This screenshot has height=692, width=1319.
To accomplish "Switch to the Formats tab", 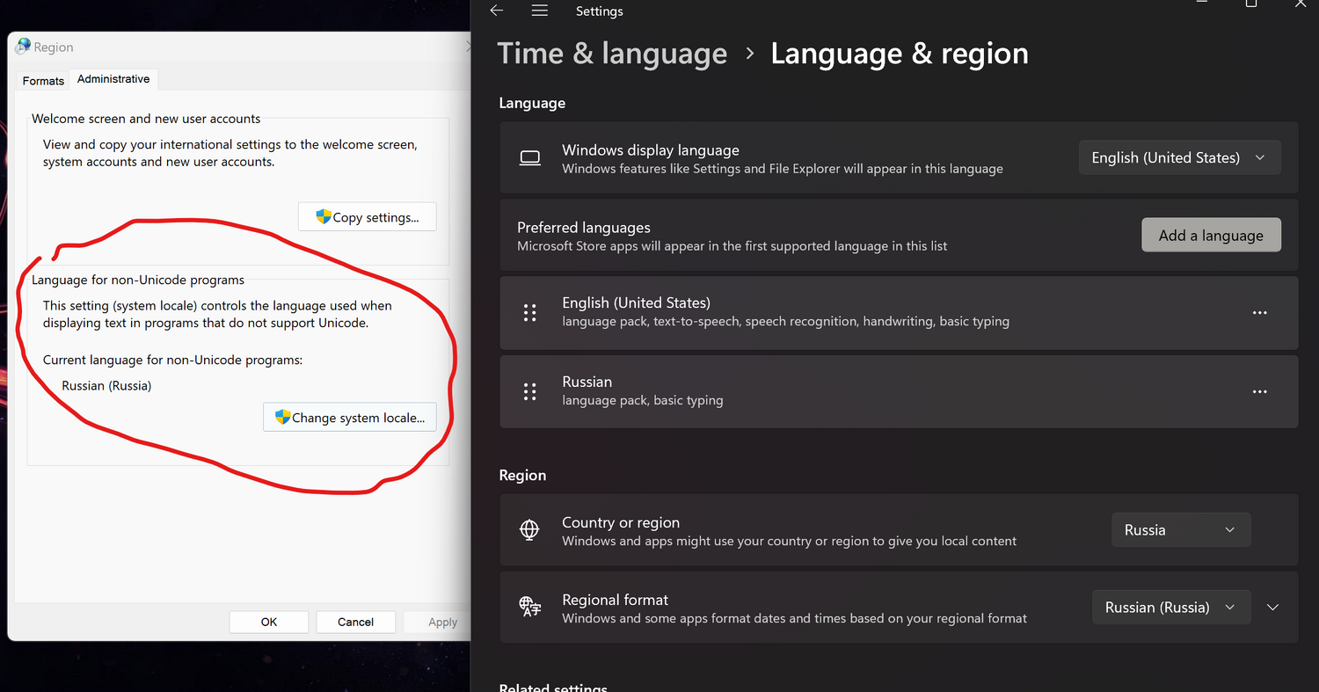I will coord(43,80).
